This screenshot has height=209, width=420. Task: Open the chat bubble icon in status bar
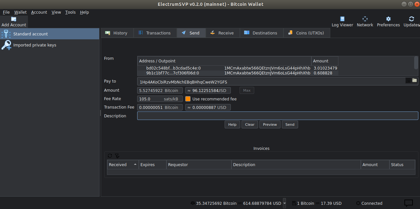click(x=408, y=203)
